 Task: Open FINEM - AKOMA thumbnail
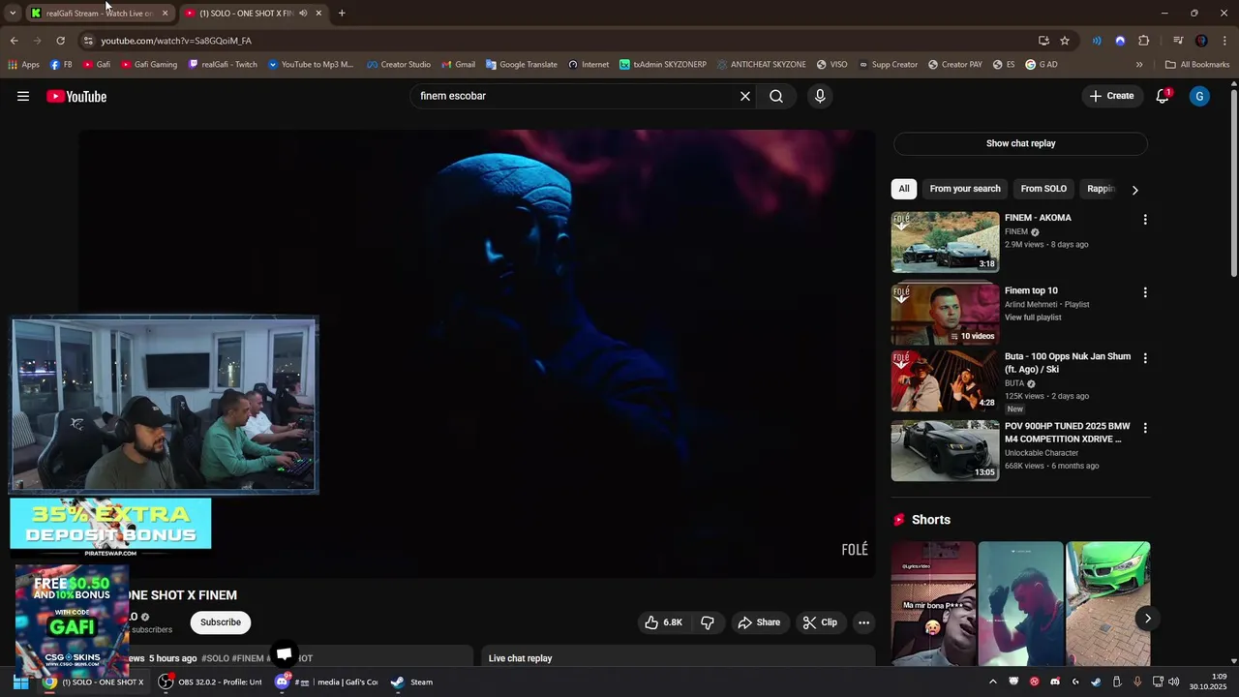coord(945,242)
